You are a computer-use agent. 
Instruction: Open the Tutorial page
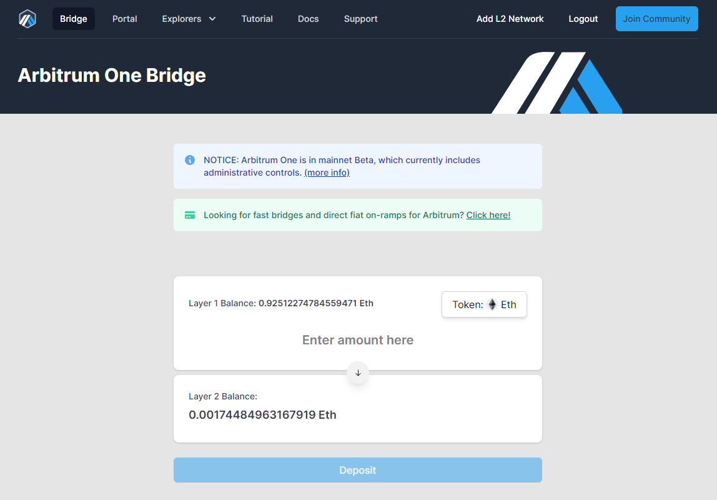(257, 19)
